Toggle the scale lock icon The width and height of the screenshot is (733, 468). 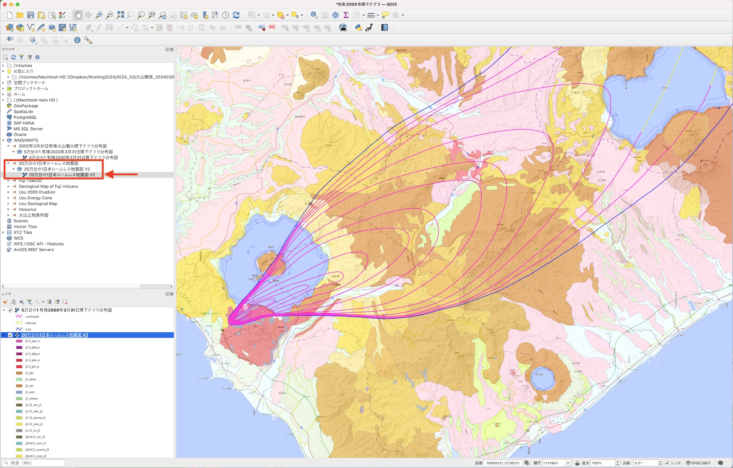point(577,463)
